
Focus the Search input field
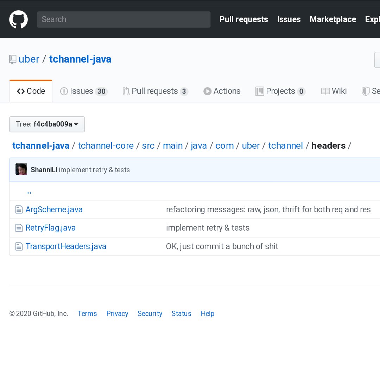click(x=123, y=19)
